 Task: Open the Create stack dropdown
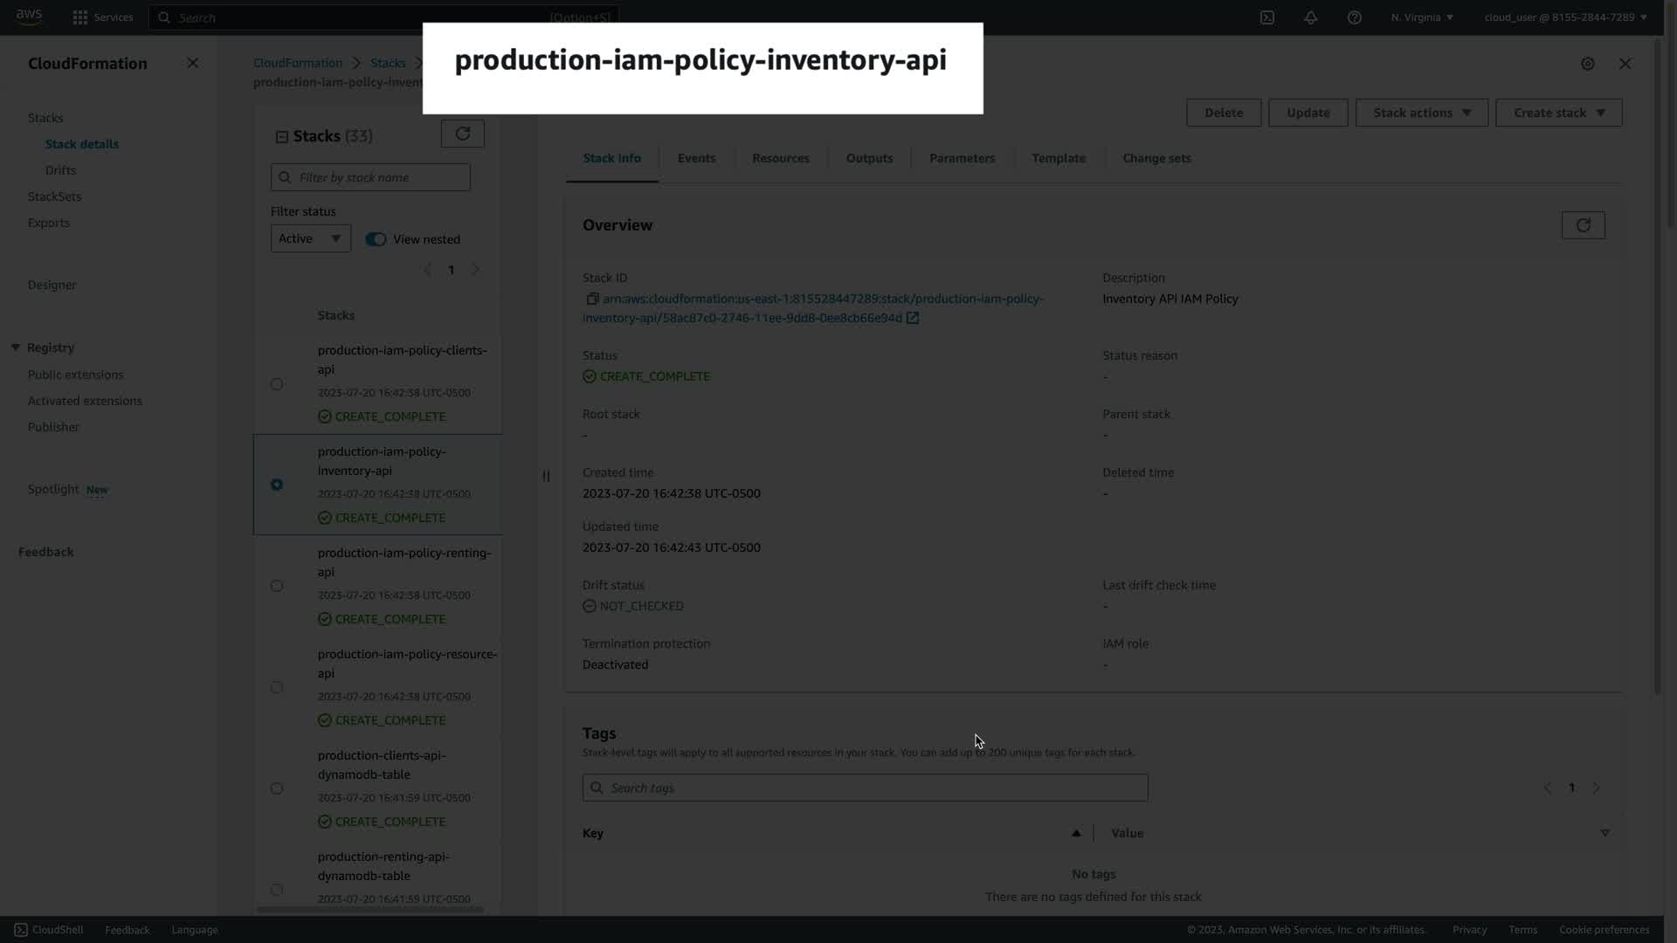point(1558,113)
